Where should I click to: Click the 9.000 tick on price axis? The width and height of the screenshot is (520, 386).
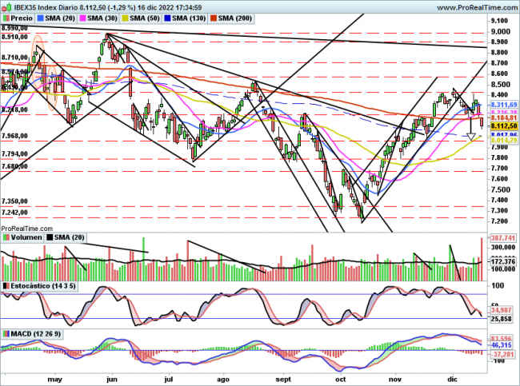click(x=501, y=31)
